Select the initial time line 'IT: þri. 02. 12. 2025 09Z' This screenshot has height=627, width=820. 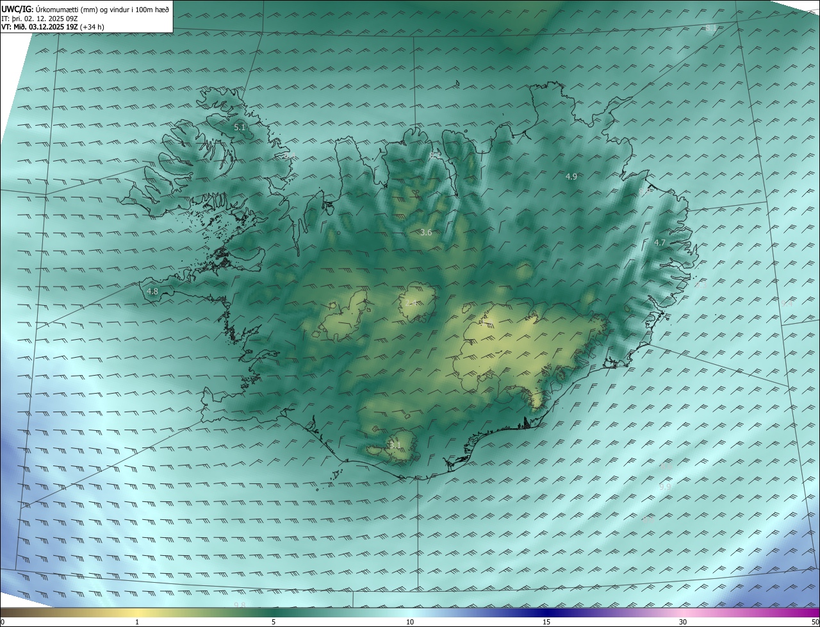pyautogui.click(x=40, y=19)
